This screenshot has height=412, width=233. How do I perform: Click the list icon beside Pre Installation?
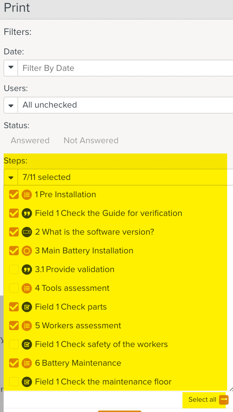(x=26, y=195)
